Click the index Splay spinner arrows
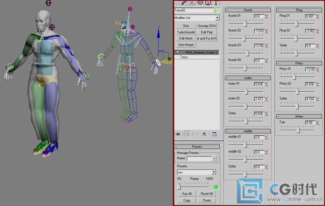This screenshot has height=206, width=325. [266, 114]
